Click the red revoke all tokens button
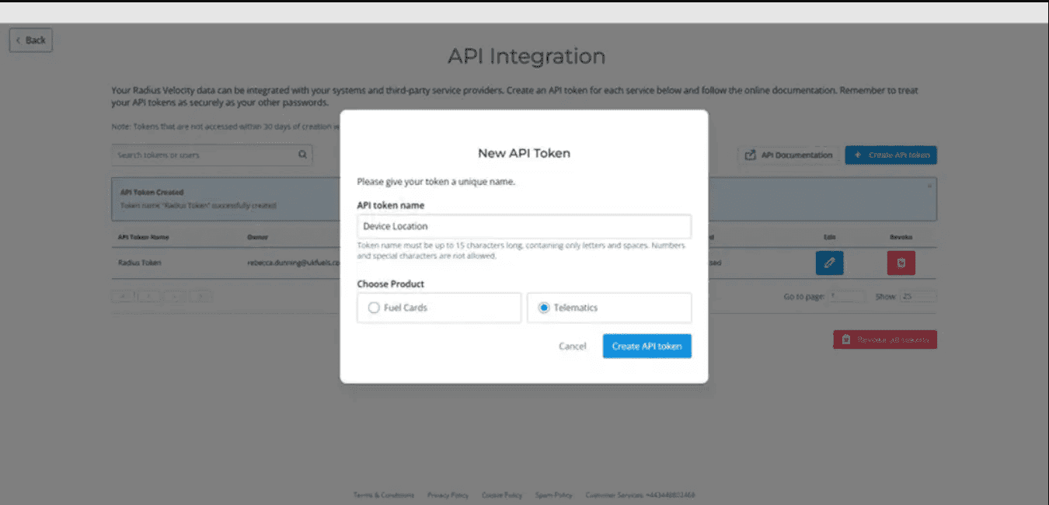Viewport: 1049px width, 505px height. [885, 340]
